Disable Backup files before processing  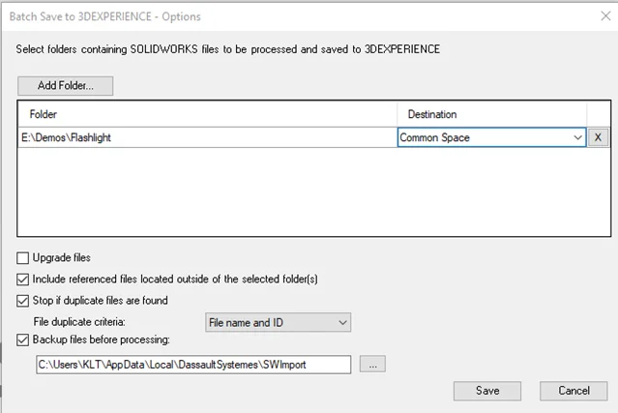(23, 339)
